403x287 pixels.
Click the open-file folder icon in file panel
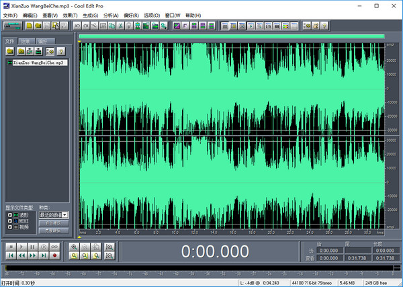(x=10, y=51)
